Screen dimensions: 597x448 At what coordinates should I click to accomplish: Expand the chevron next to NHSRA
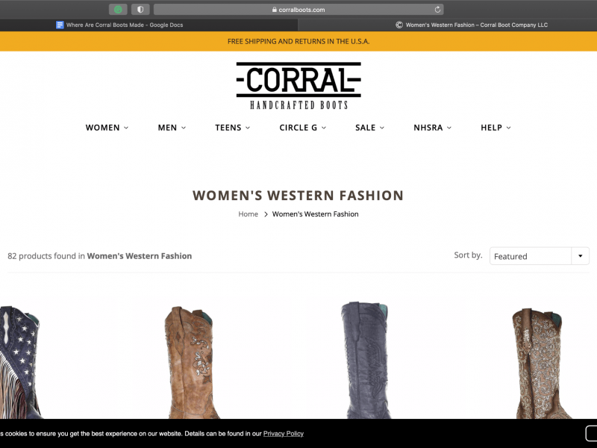[449, 128]
